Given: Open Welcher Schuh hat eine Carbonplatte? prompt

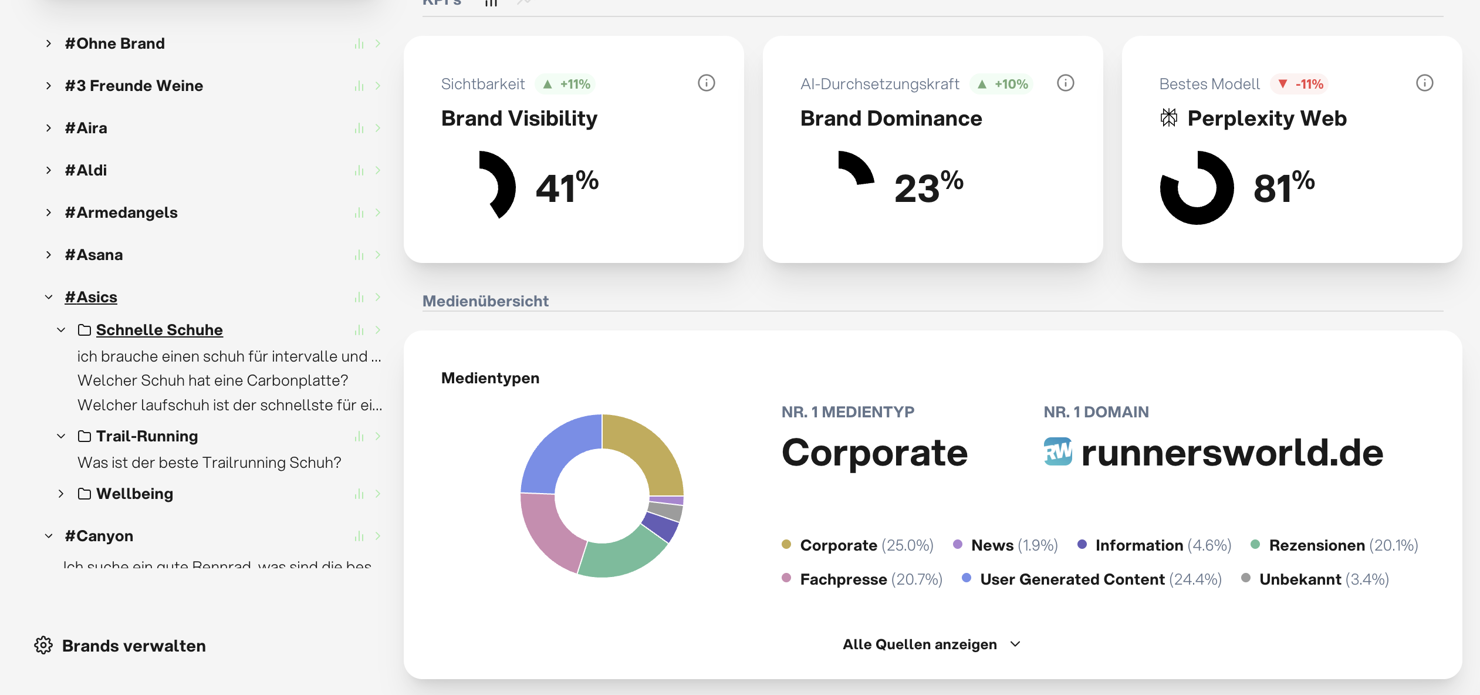Looking at the screenshot, I should [213, 380].
